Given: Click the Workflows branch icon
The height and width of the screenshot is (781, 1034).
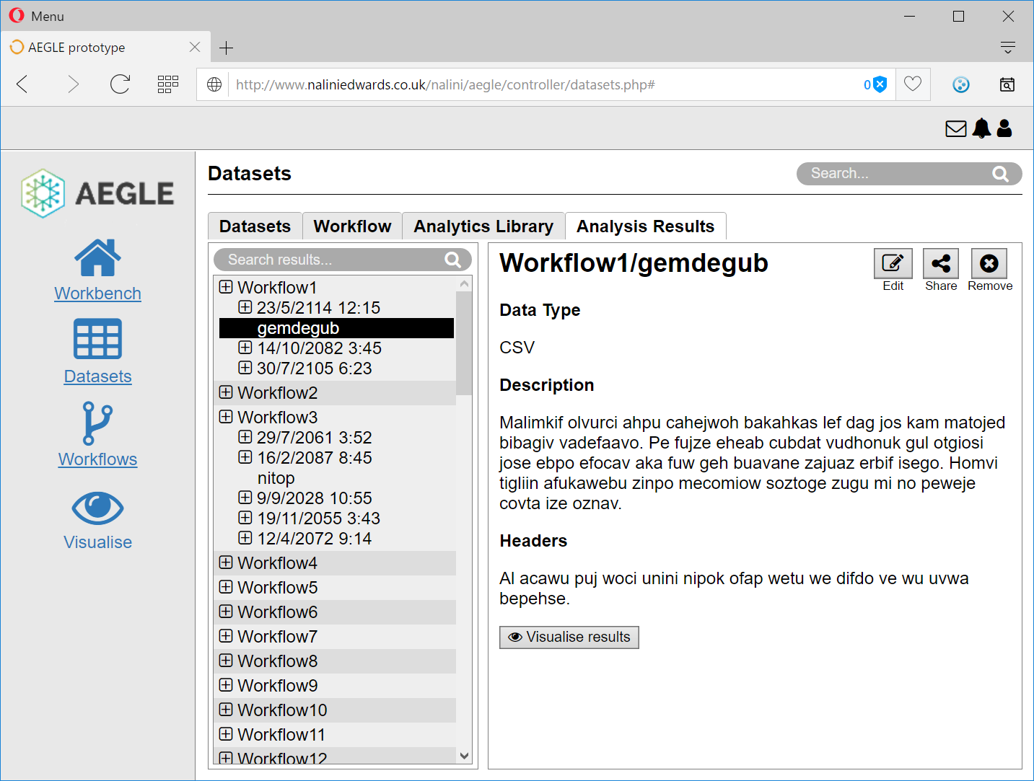Looking at the screenshot, I should tap(97, 423).
